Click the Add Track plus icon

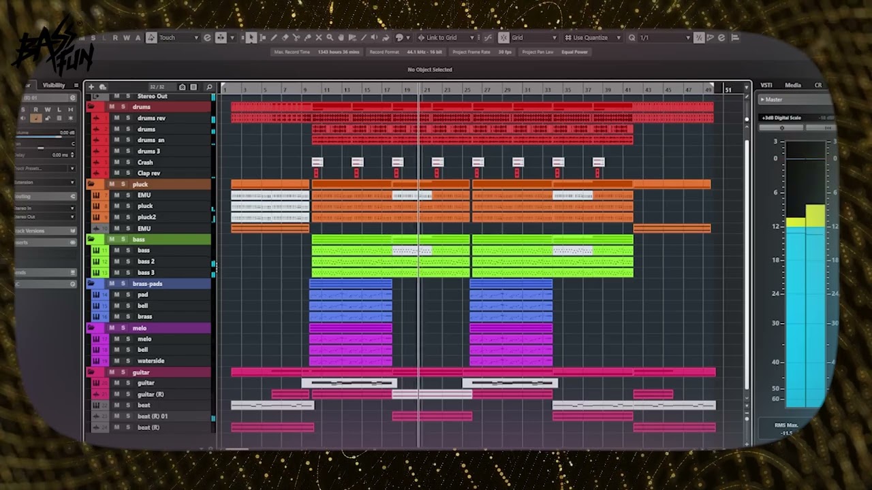pos(91,87)
